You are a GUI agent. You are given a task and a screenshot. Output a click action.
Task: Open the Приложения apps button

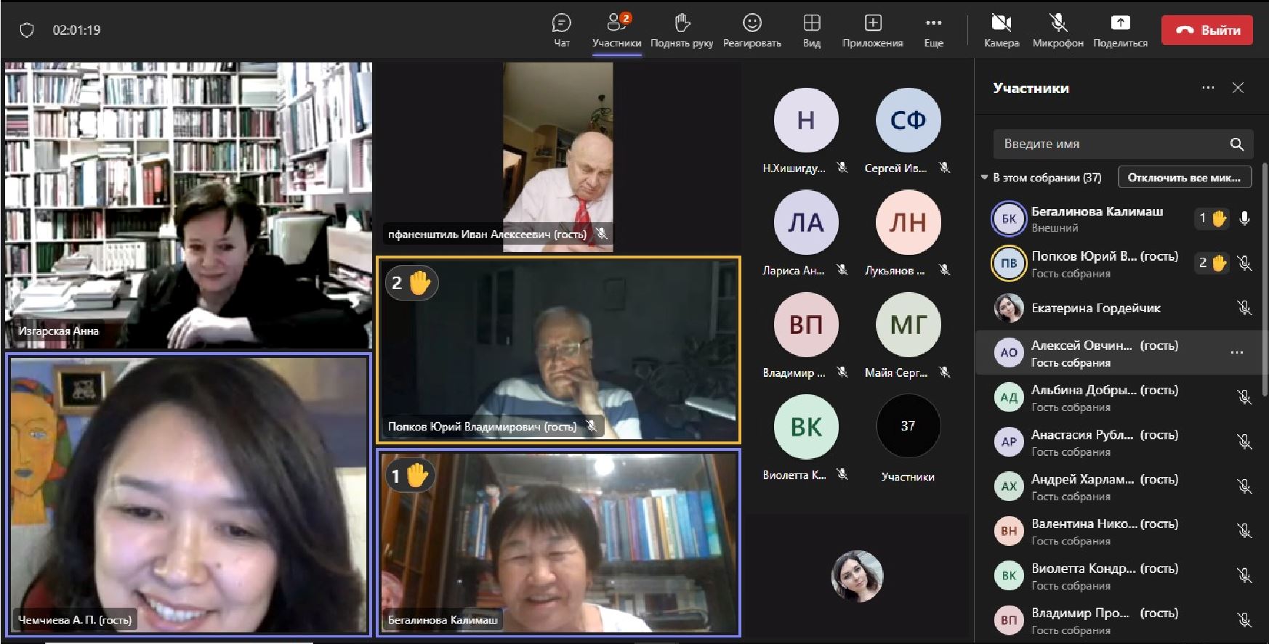872,23
